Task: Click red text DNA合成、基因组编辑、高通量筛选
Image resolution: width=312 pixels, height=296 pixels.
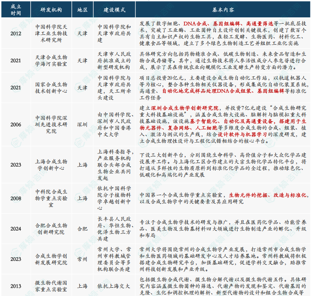Action: [x=228, y=23]
